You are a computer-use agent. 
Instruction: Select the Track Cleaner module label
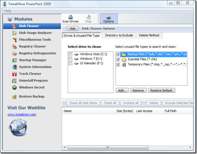coord(30,74)
